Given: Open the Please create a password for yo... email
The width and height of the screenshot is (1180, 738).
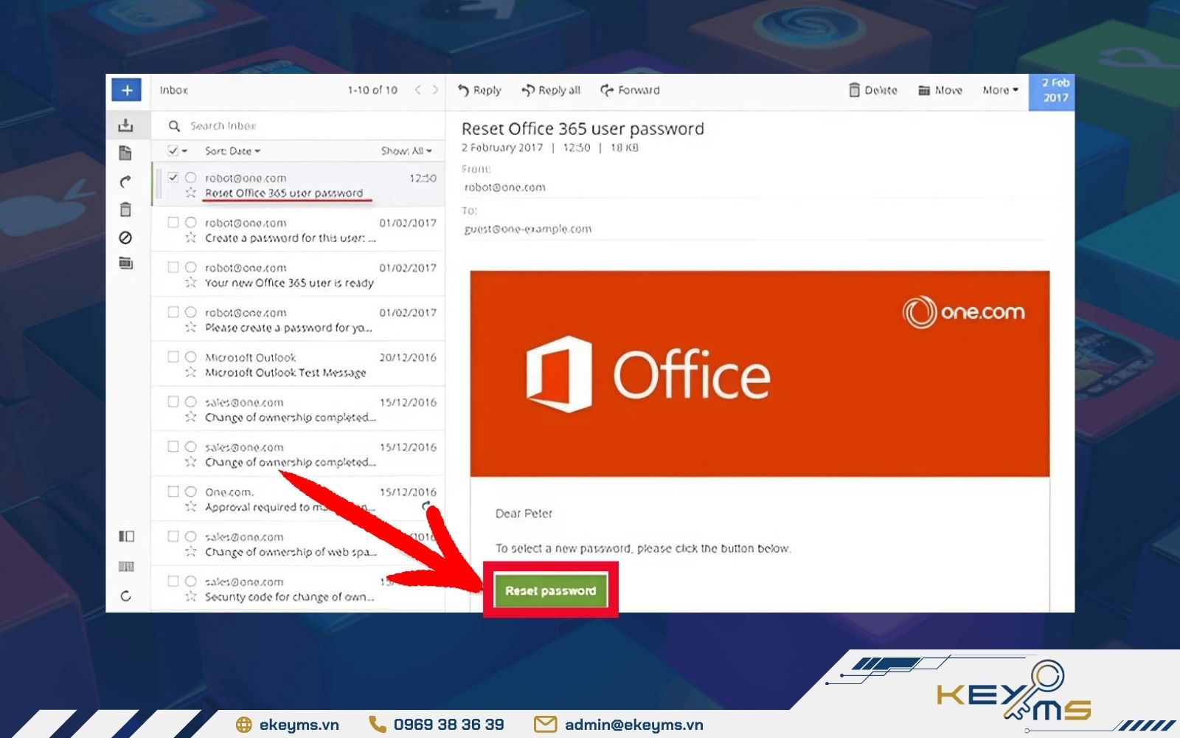Looking at the screenshot, I should pyautogui.click(x=298, y=320).
